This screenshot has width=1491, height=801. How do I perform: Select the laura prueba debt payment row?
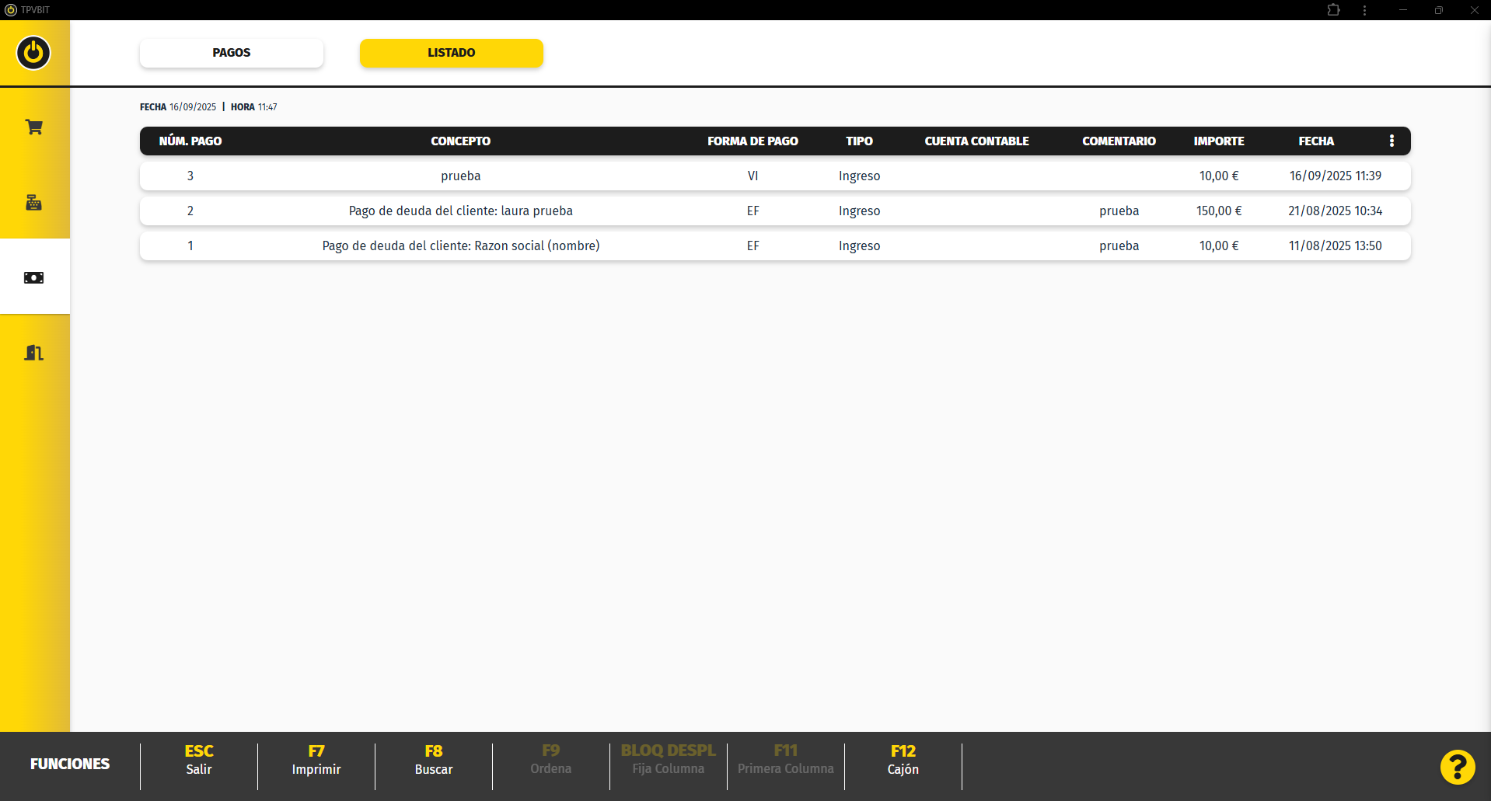click(x=461, y=211)
